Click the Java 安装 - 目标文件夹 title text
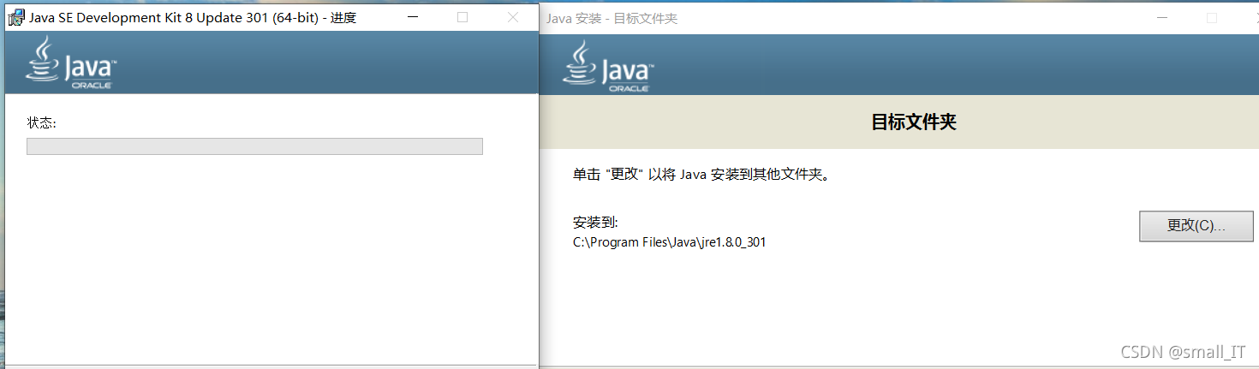The height and width of the screenshot is (369, 1259). pos(612,18)
